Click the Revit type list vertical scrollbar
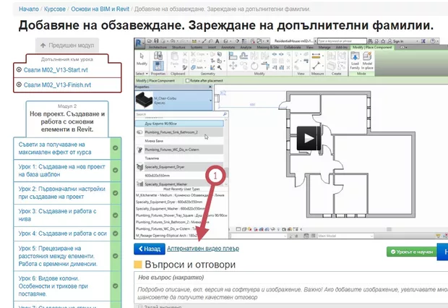The height and width of the screenshot is (308, 448). [x=226, y=152]
